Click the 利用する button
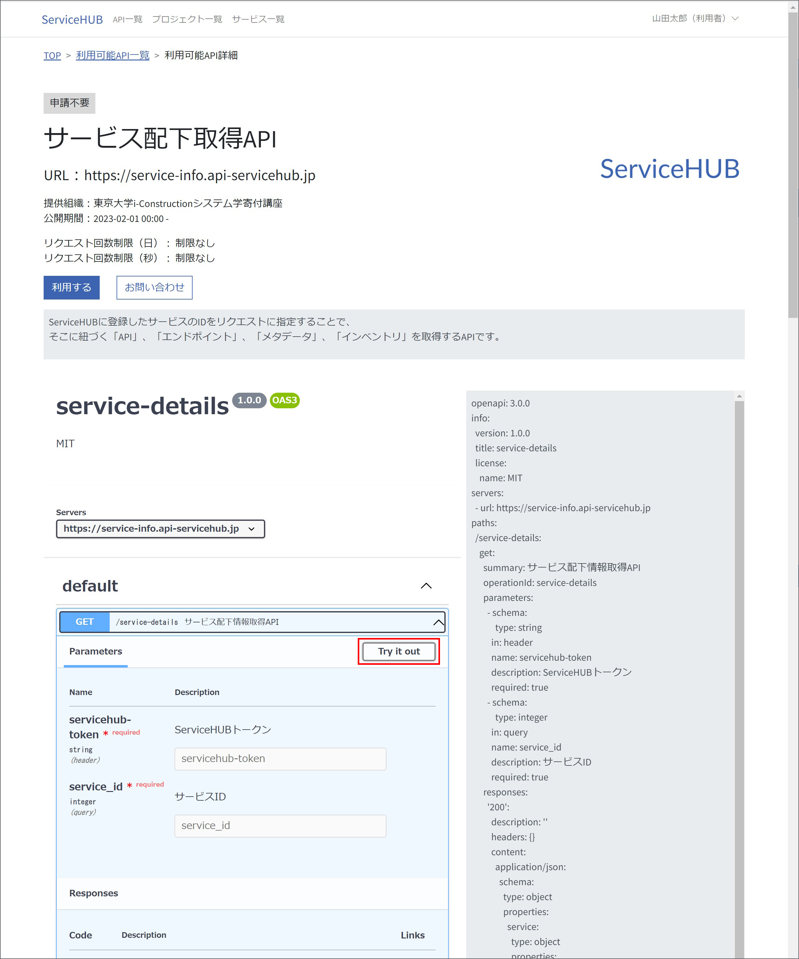Image resolution: width=799 pixels, height=959 pixels. click(72, 287)
